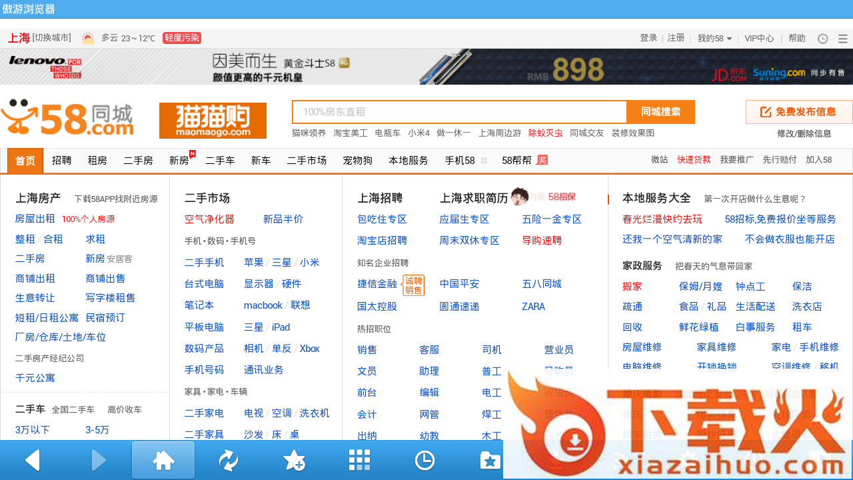Open 房屋维修 link

pos(642,347)
